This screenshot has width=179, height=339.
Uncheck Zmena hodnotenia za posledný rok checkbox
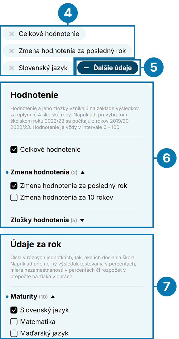point(14,186)
